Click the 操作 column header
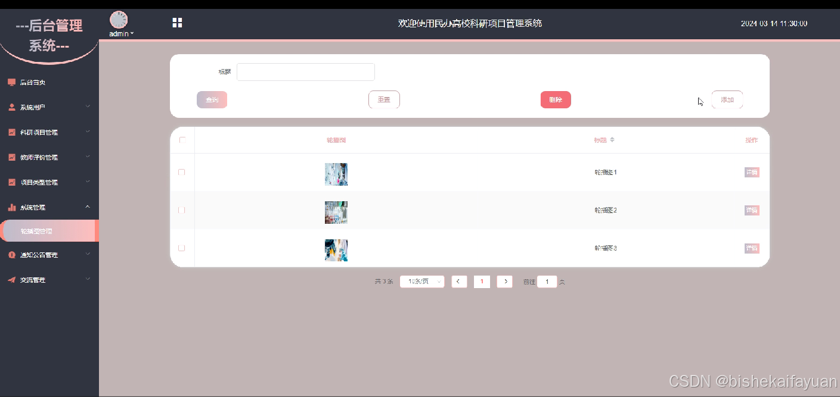 coord(751,140)
